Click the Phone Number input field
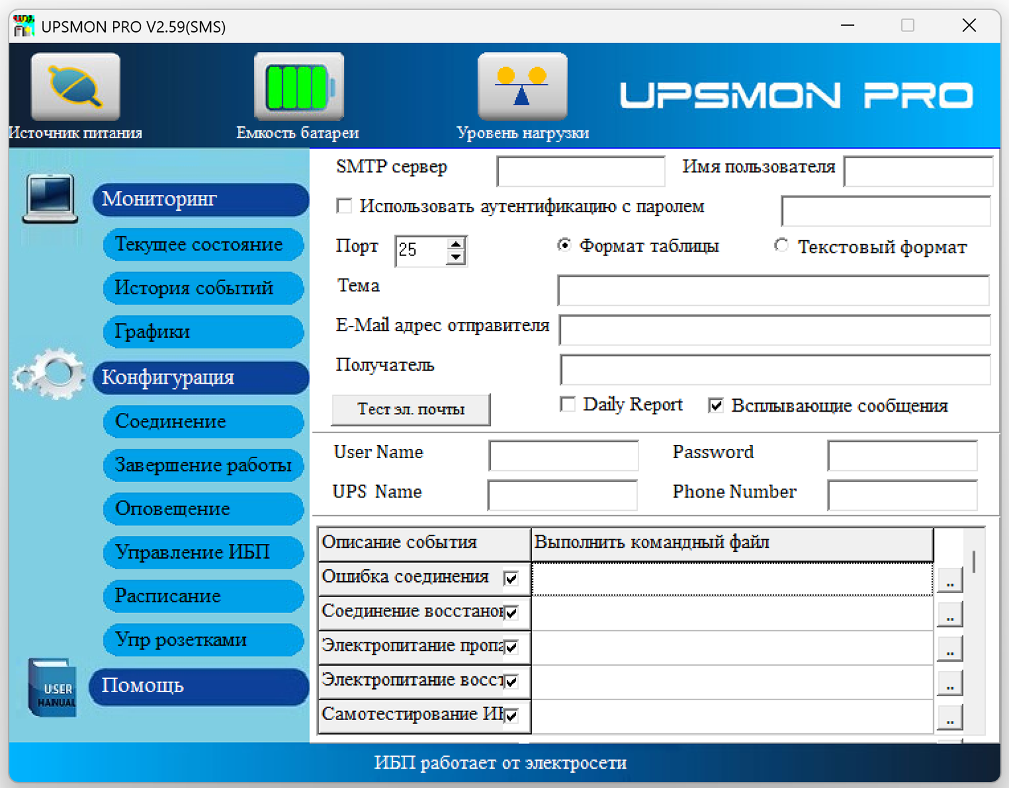 click(903, 495)
